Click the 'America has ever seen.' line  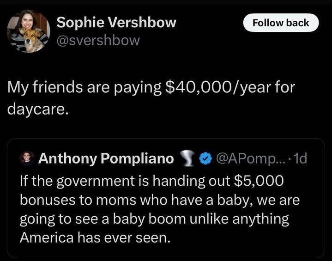pos(95,238)
